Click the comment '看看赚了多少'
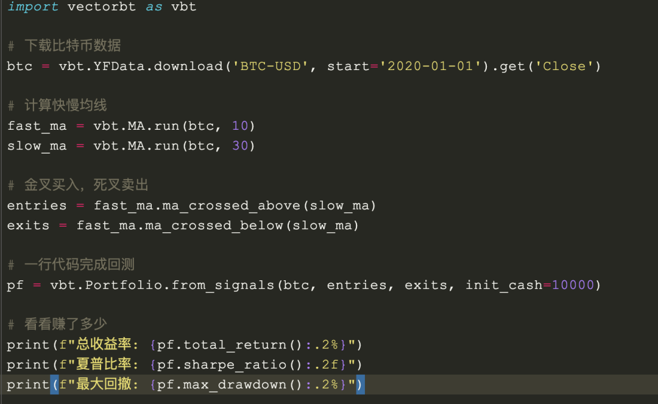 click(x=65, y=324)
